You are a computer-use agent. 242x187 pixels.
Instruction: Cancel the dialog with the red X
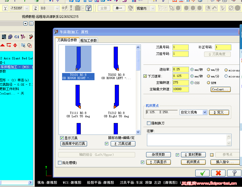click(218, 173)
